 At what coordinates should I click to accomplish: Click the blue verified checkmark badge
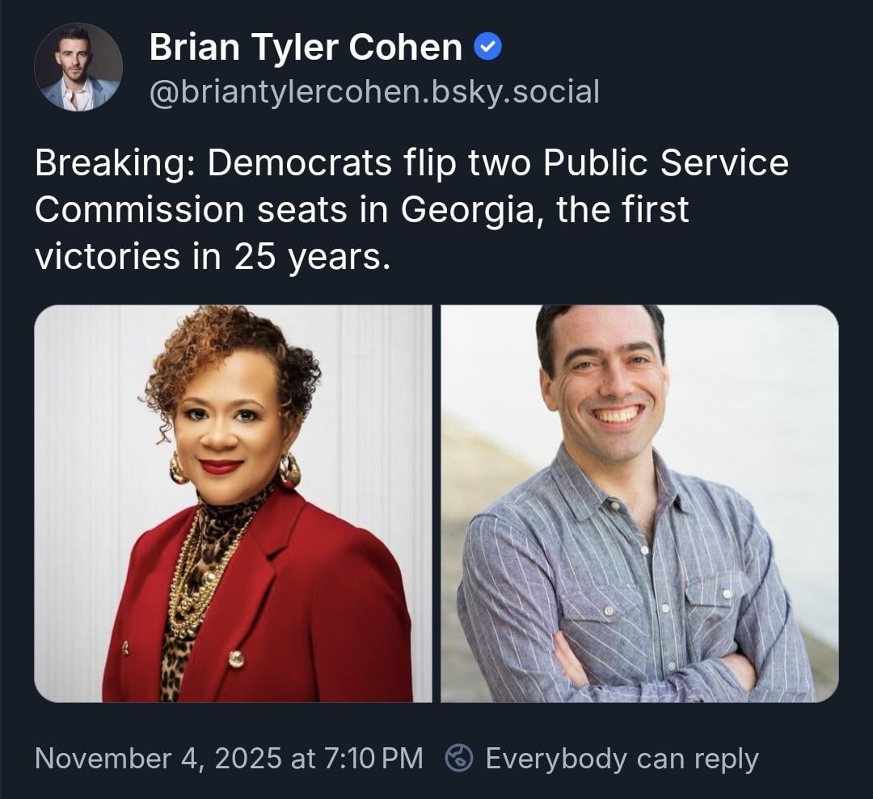487,48
